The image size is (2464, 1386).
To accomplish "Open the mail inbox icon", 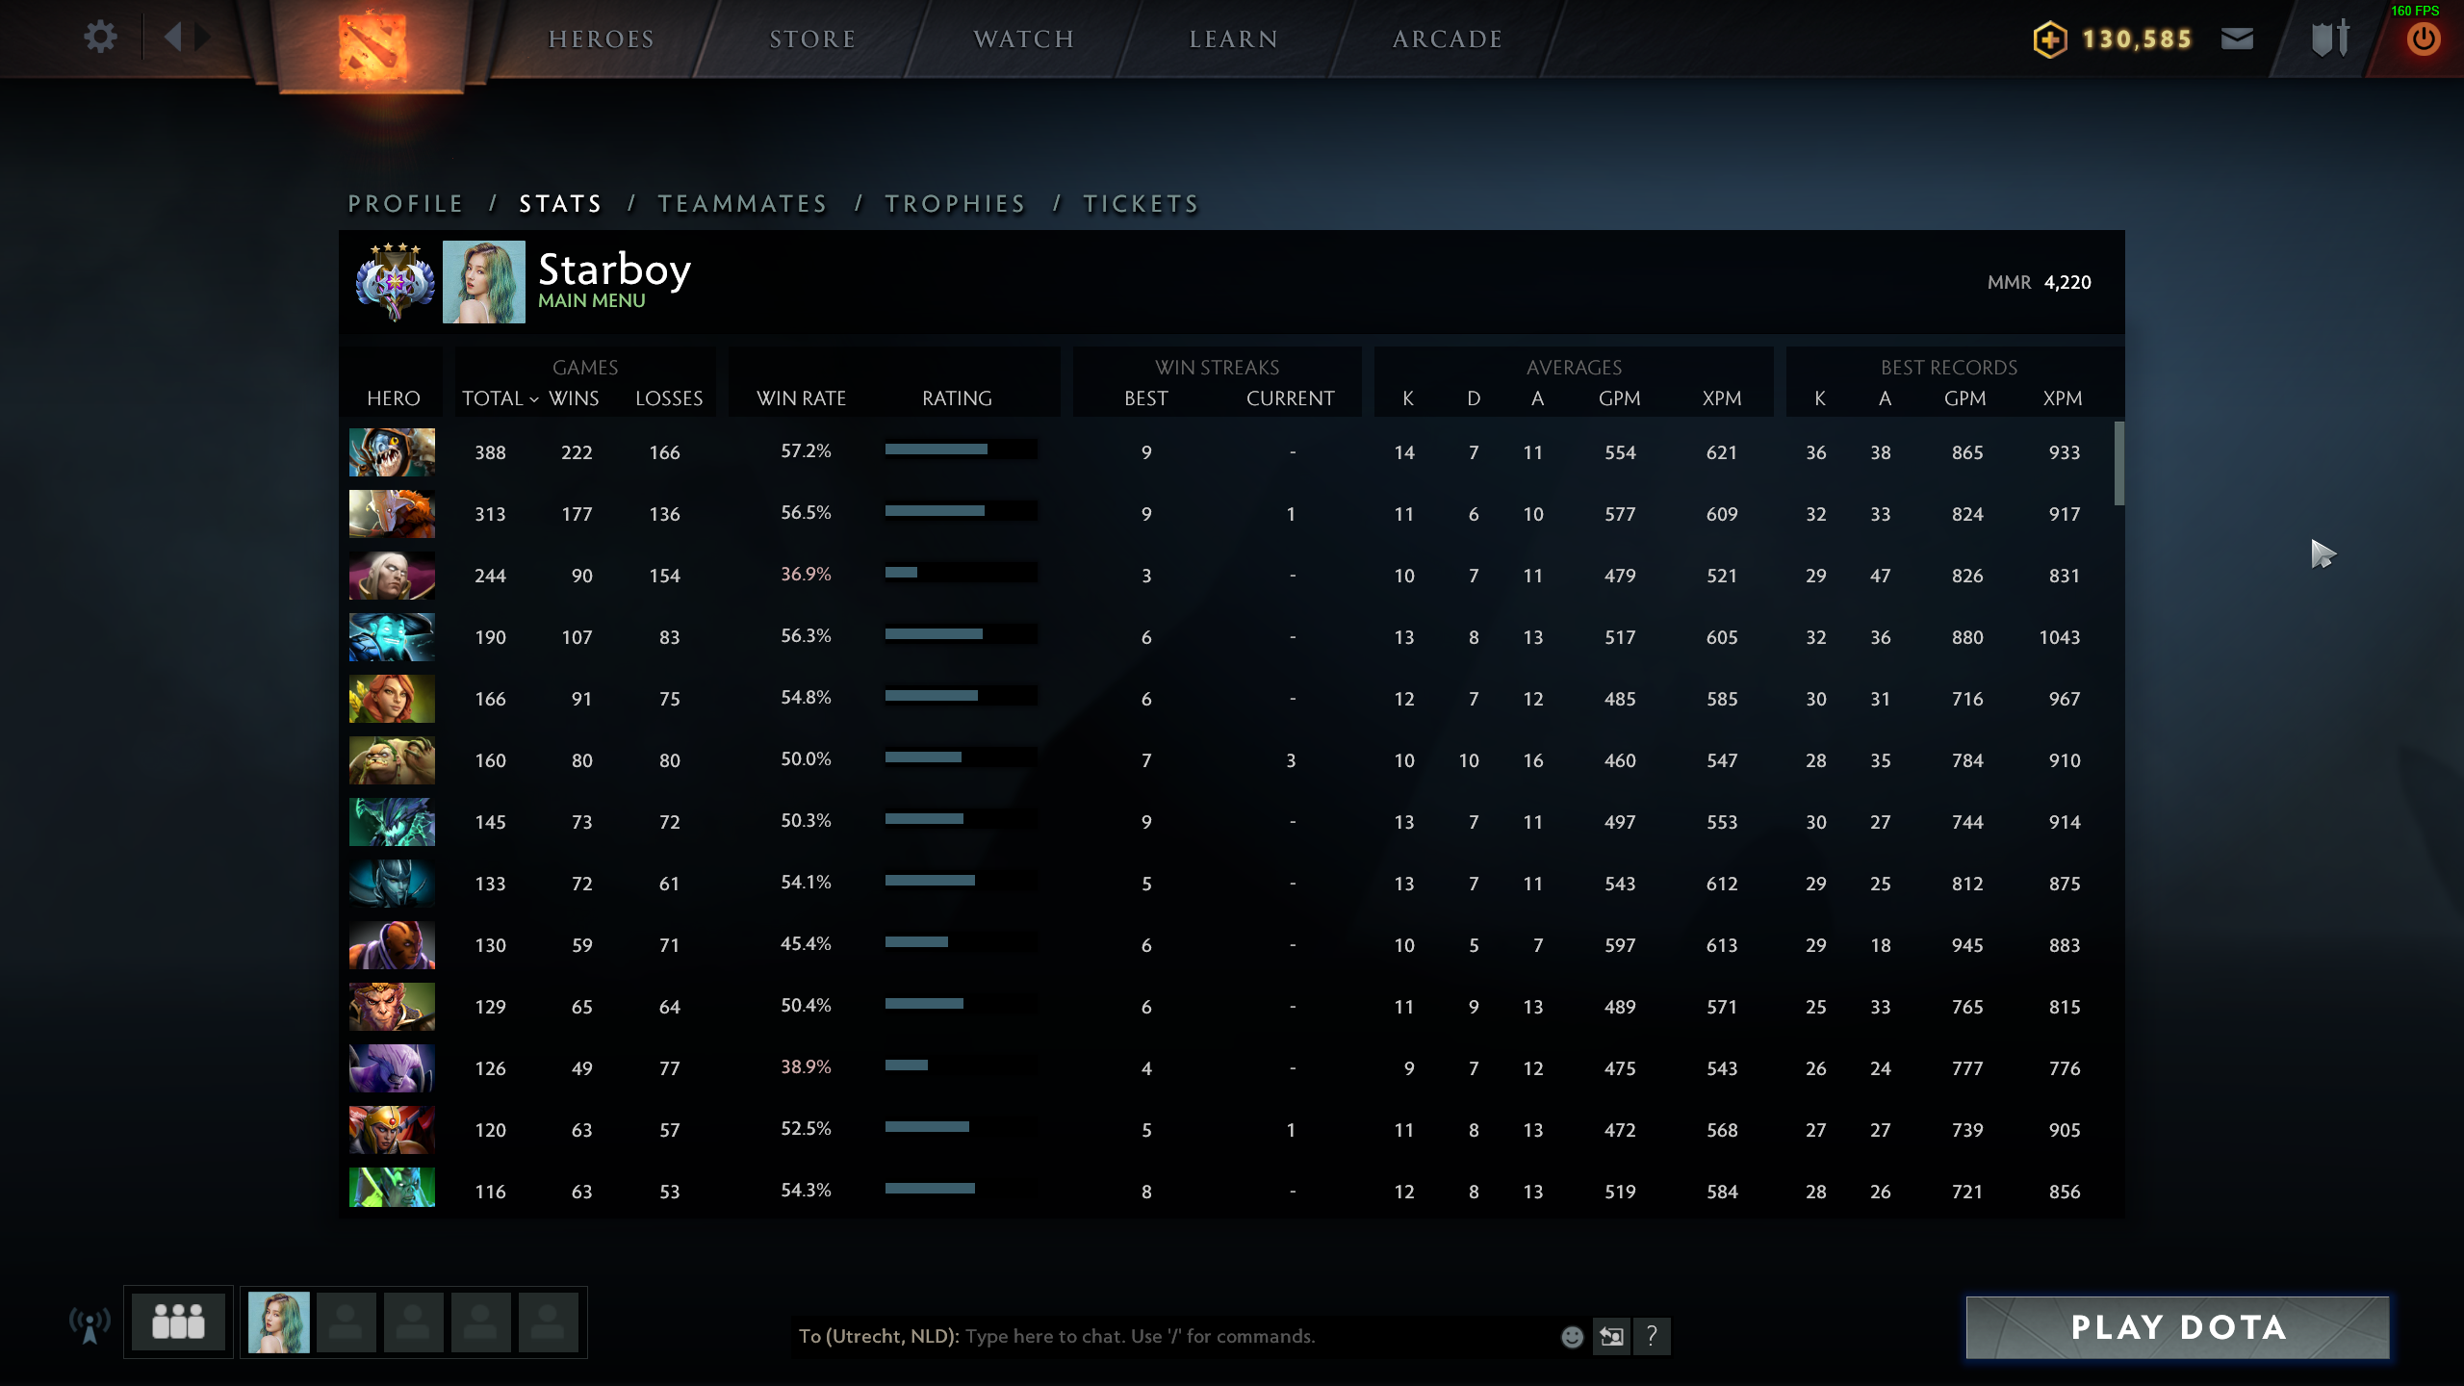I will coord(2237,38).
